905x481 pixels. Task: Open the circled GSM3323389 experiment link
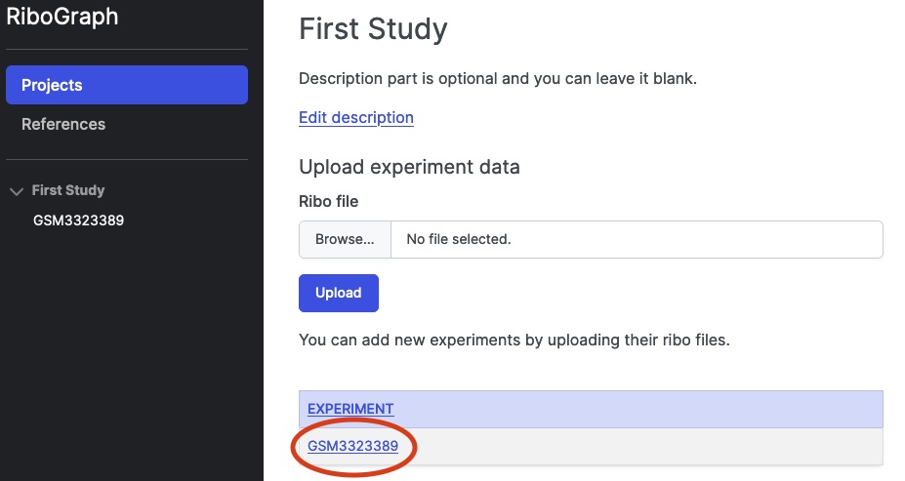point(352,446)
